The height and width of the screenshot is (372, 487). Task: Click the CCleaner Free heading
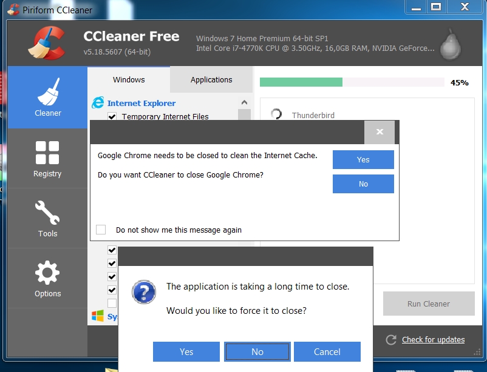click(x=131, y=36)
